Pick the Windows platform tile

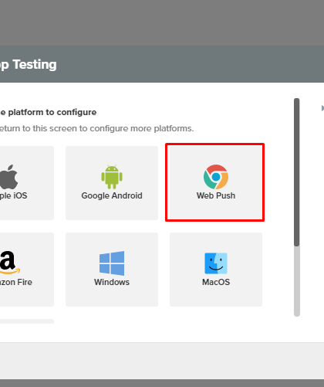[x=112, y=270]
